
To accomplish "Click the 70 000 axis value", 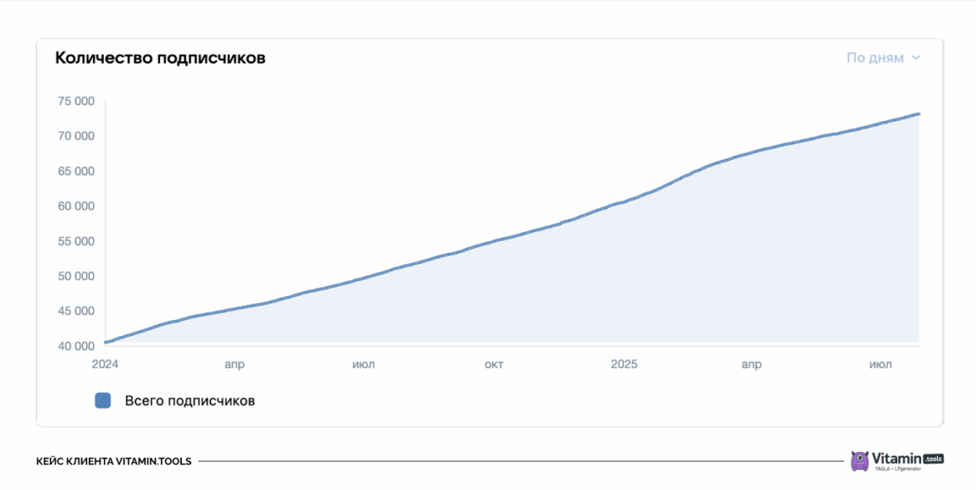I will (x=76, y=136).
